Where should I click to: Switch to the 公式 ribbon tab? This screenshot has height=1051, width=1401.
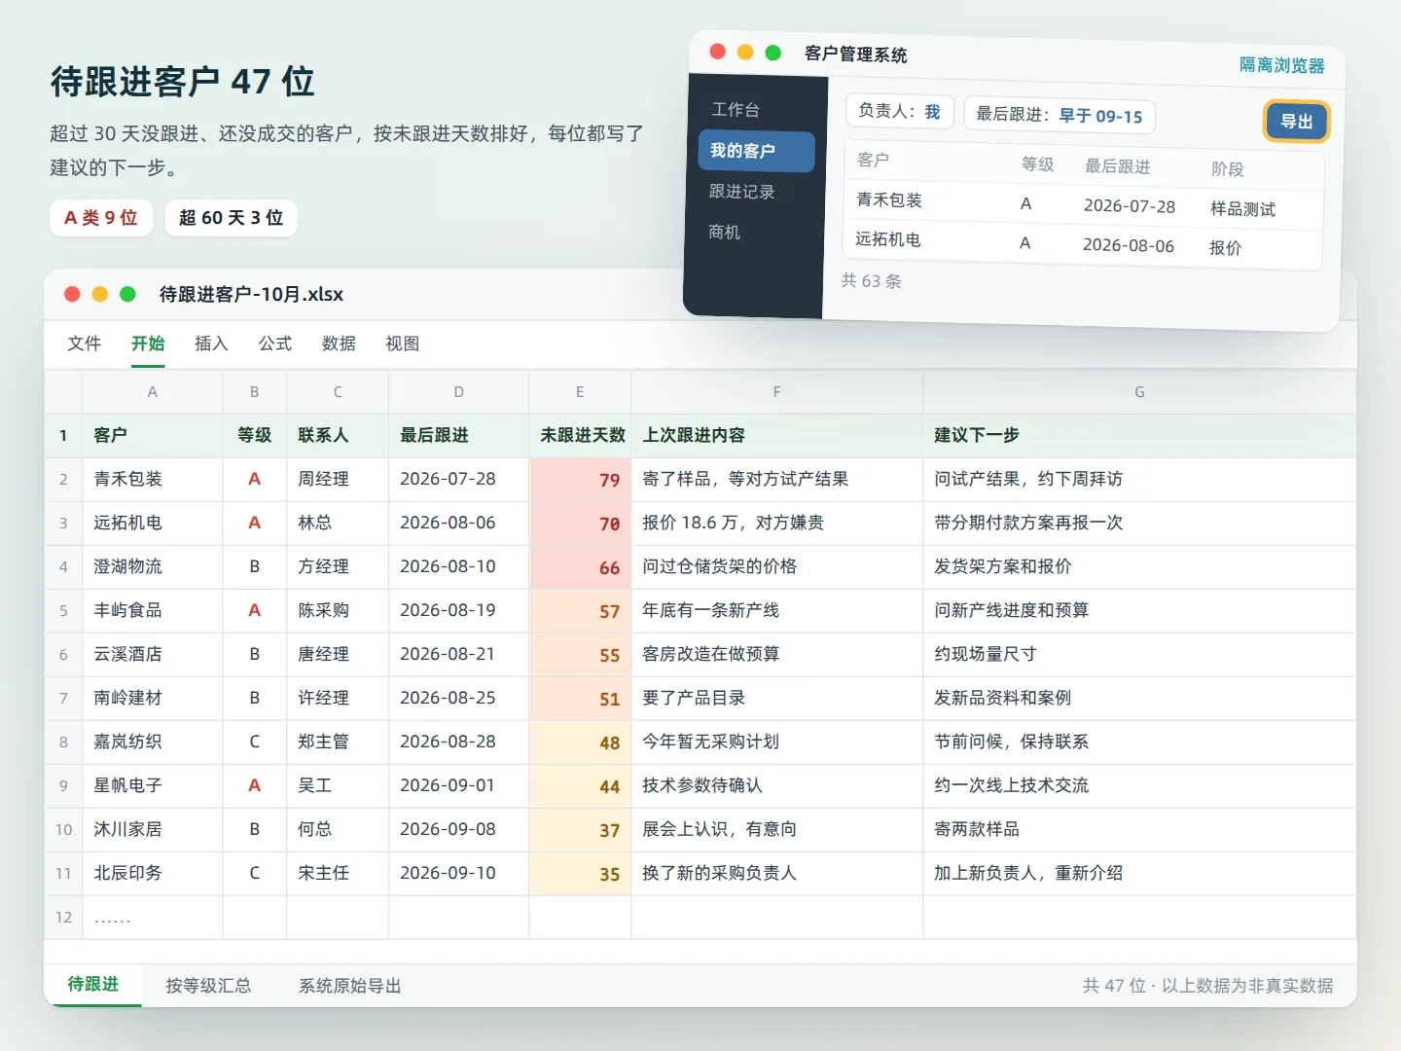275,344
